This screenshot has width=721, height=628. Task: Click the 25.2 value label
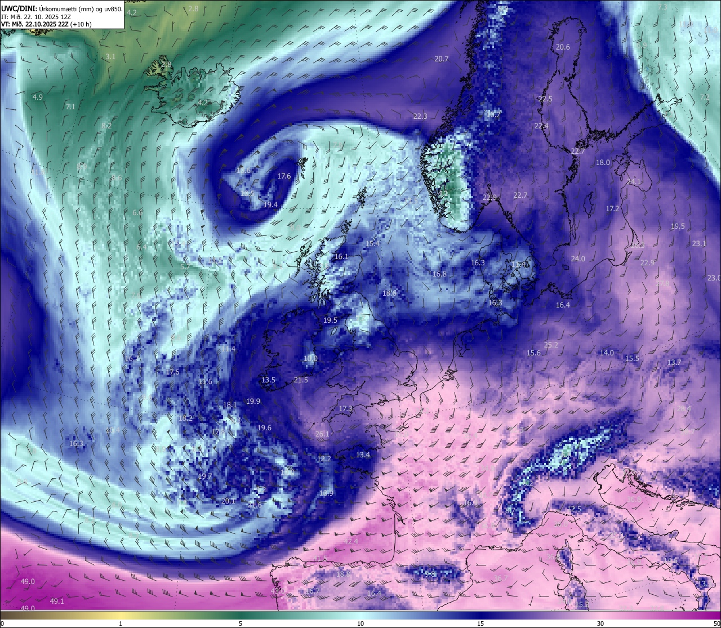(x=551, y=345)
